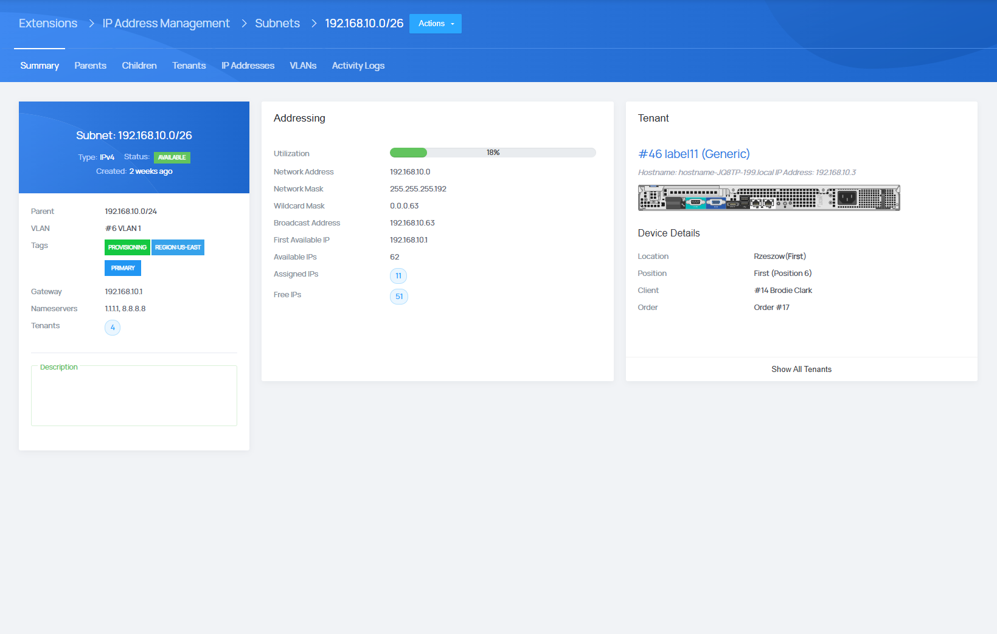Click wildcard mask 0.0.0.63
997x634 pixels.
(x=404, y=206)
